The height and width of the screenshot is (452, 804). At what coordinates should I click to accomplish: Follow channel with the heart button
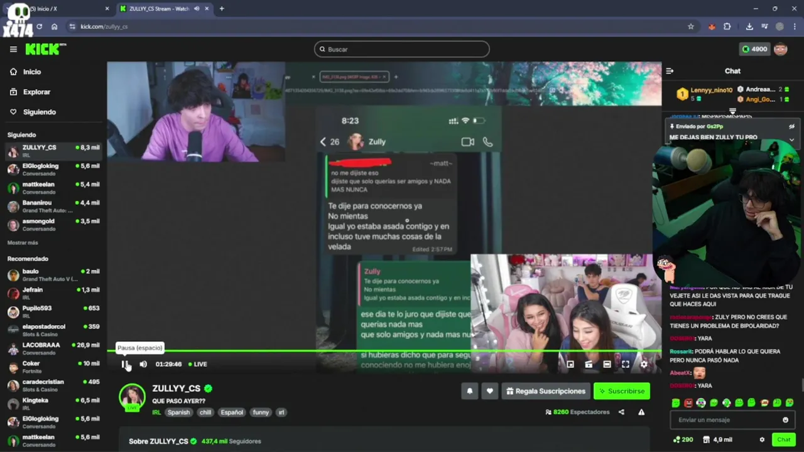tap(490, 391)
